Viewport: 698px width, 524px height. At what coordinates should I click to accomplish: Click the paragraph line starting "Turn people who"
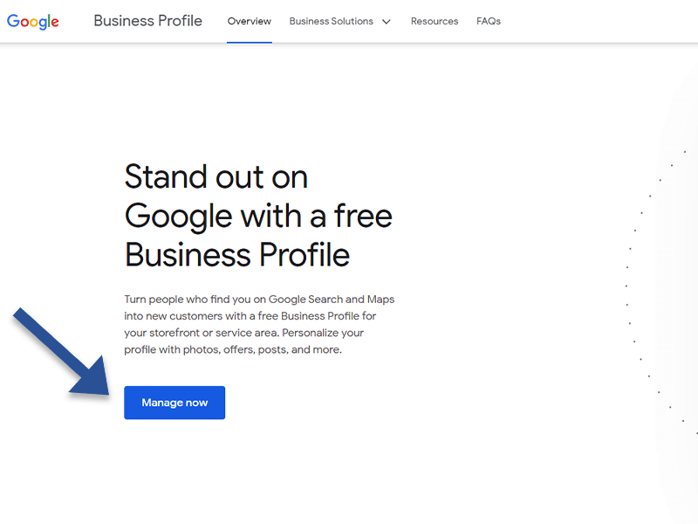click(x=259, y=300)
